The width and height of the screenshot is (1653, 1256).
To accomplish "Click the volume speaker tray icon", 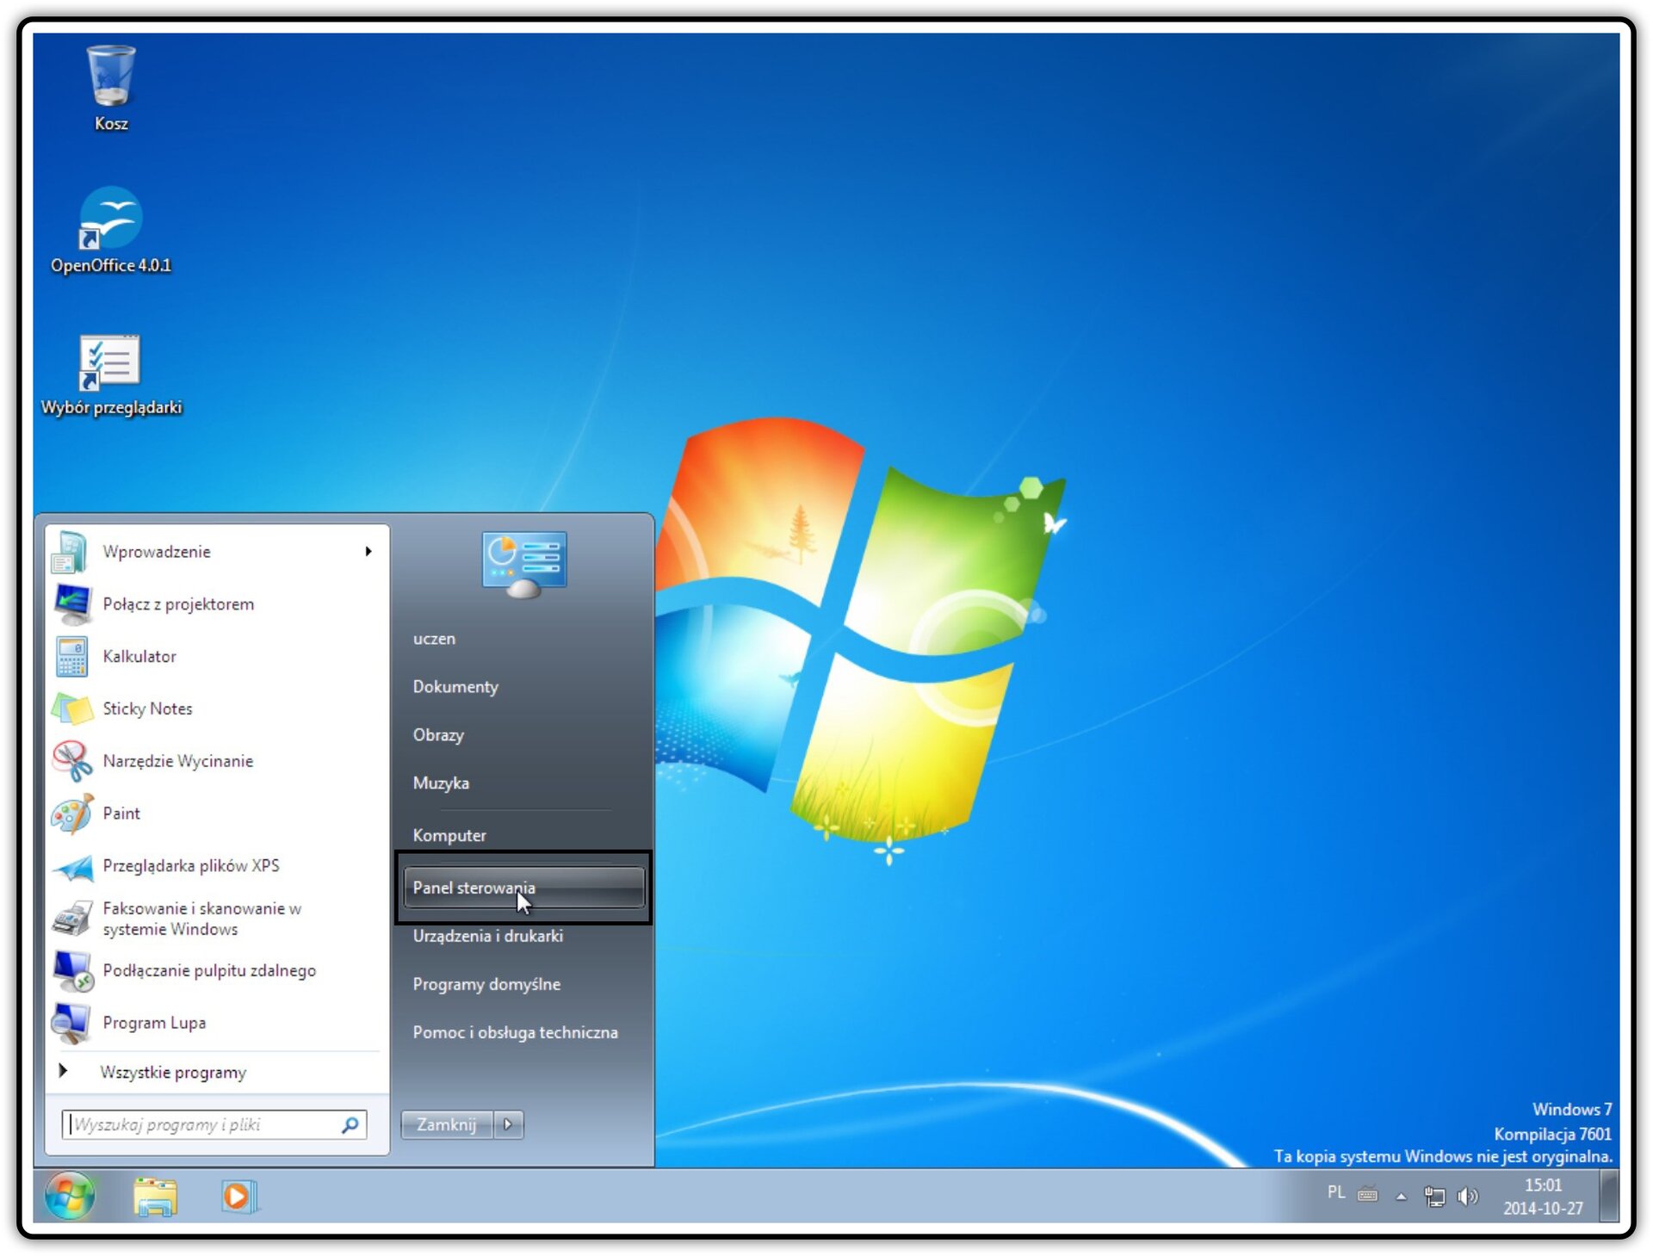I will click(x=1468, y=1196).
